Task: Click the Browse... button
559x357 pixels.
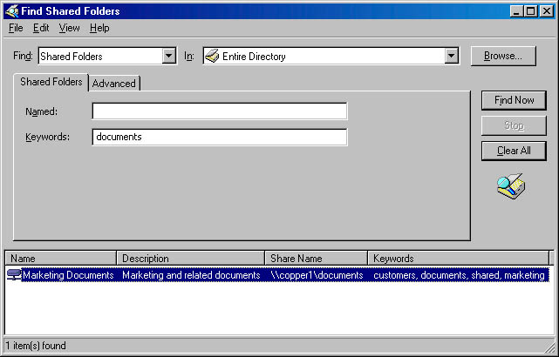Action: (503, 56)
